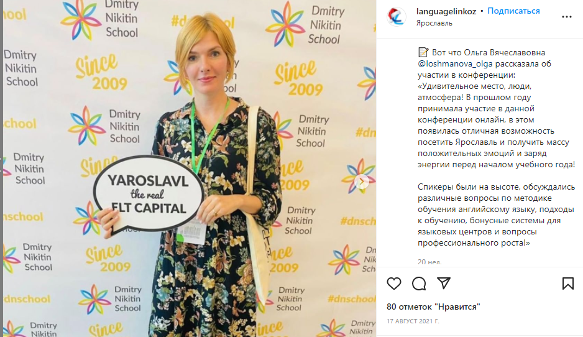Image resolution: width=583 pixels, height=337 pixels.
Task: Follow the account via Подписаться
Action: (x=513, y=11)
